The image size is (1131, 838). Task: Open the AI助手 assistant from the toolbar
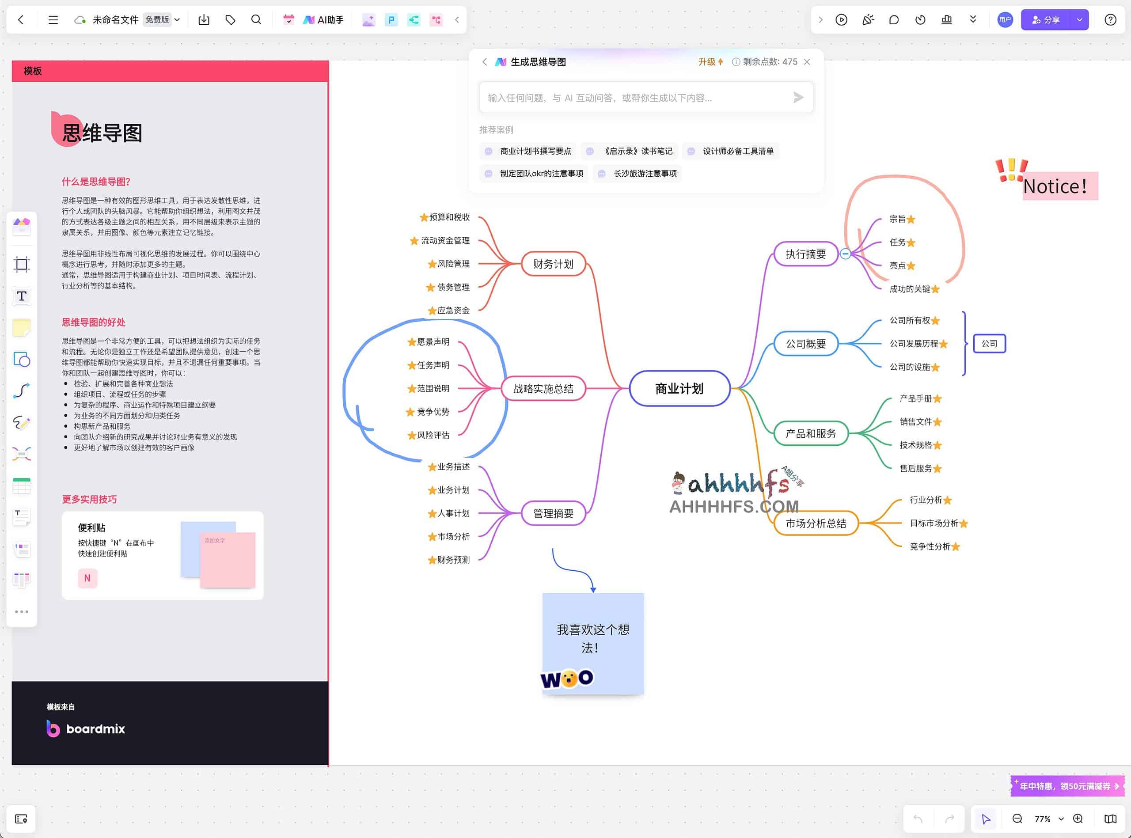click(x=323, y=20)
